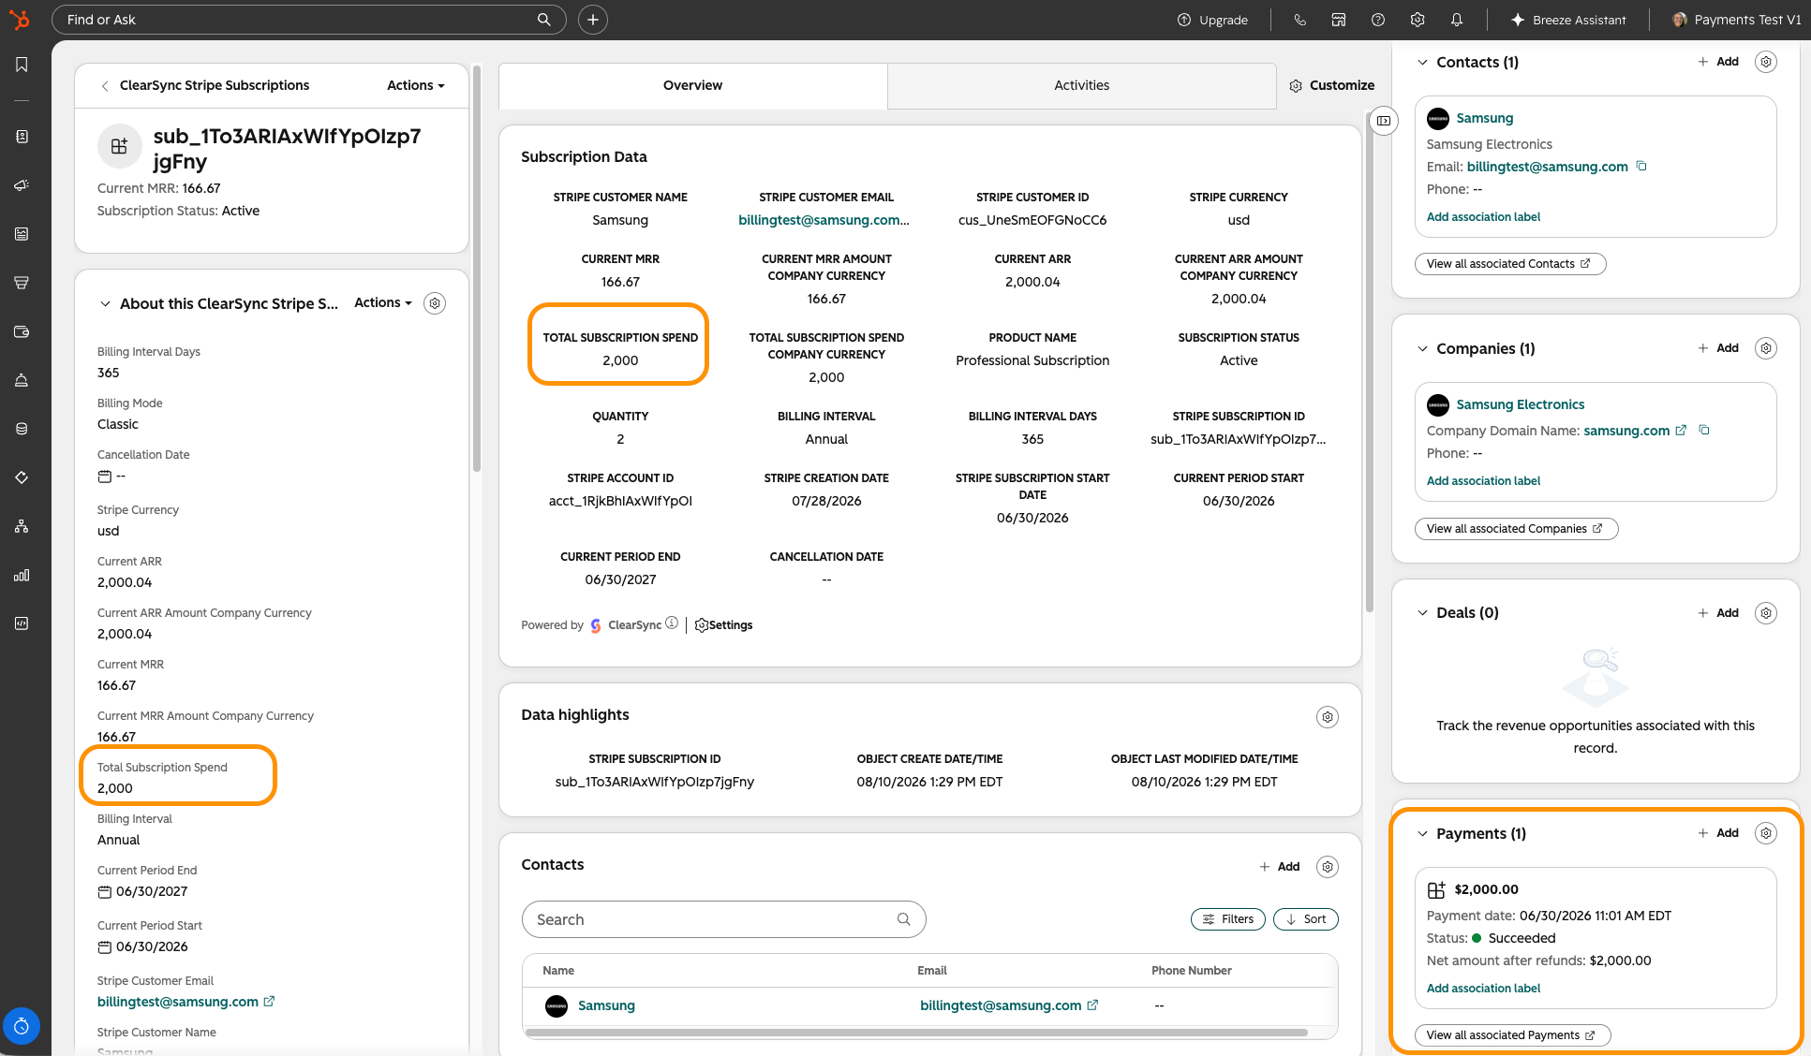Click the left panel vertical scrollbar
This screenshot has height=1056, width=1811.
(x=477, y=269)
